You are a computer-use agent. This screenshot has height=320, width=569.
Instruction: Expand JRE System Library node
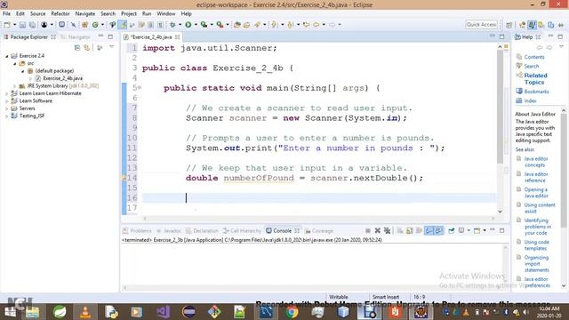14,86
